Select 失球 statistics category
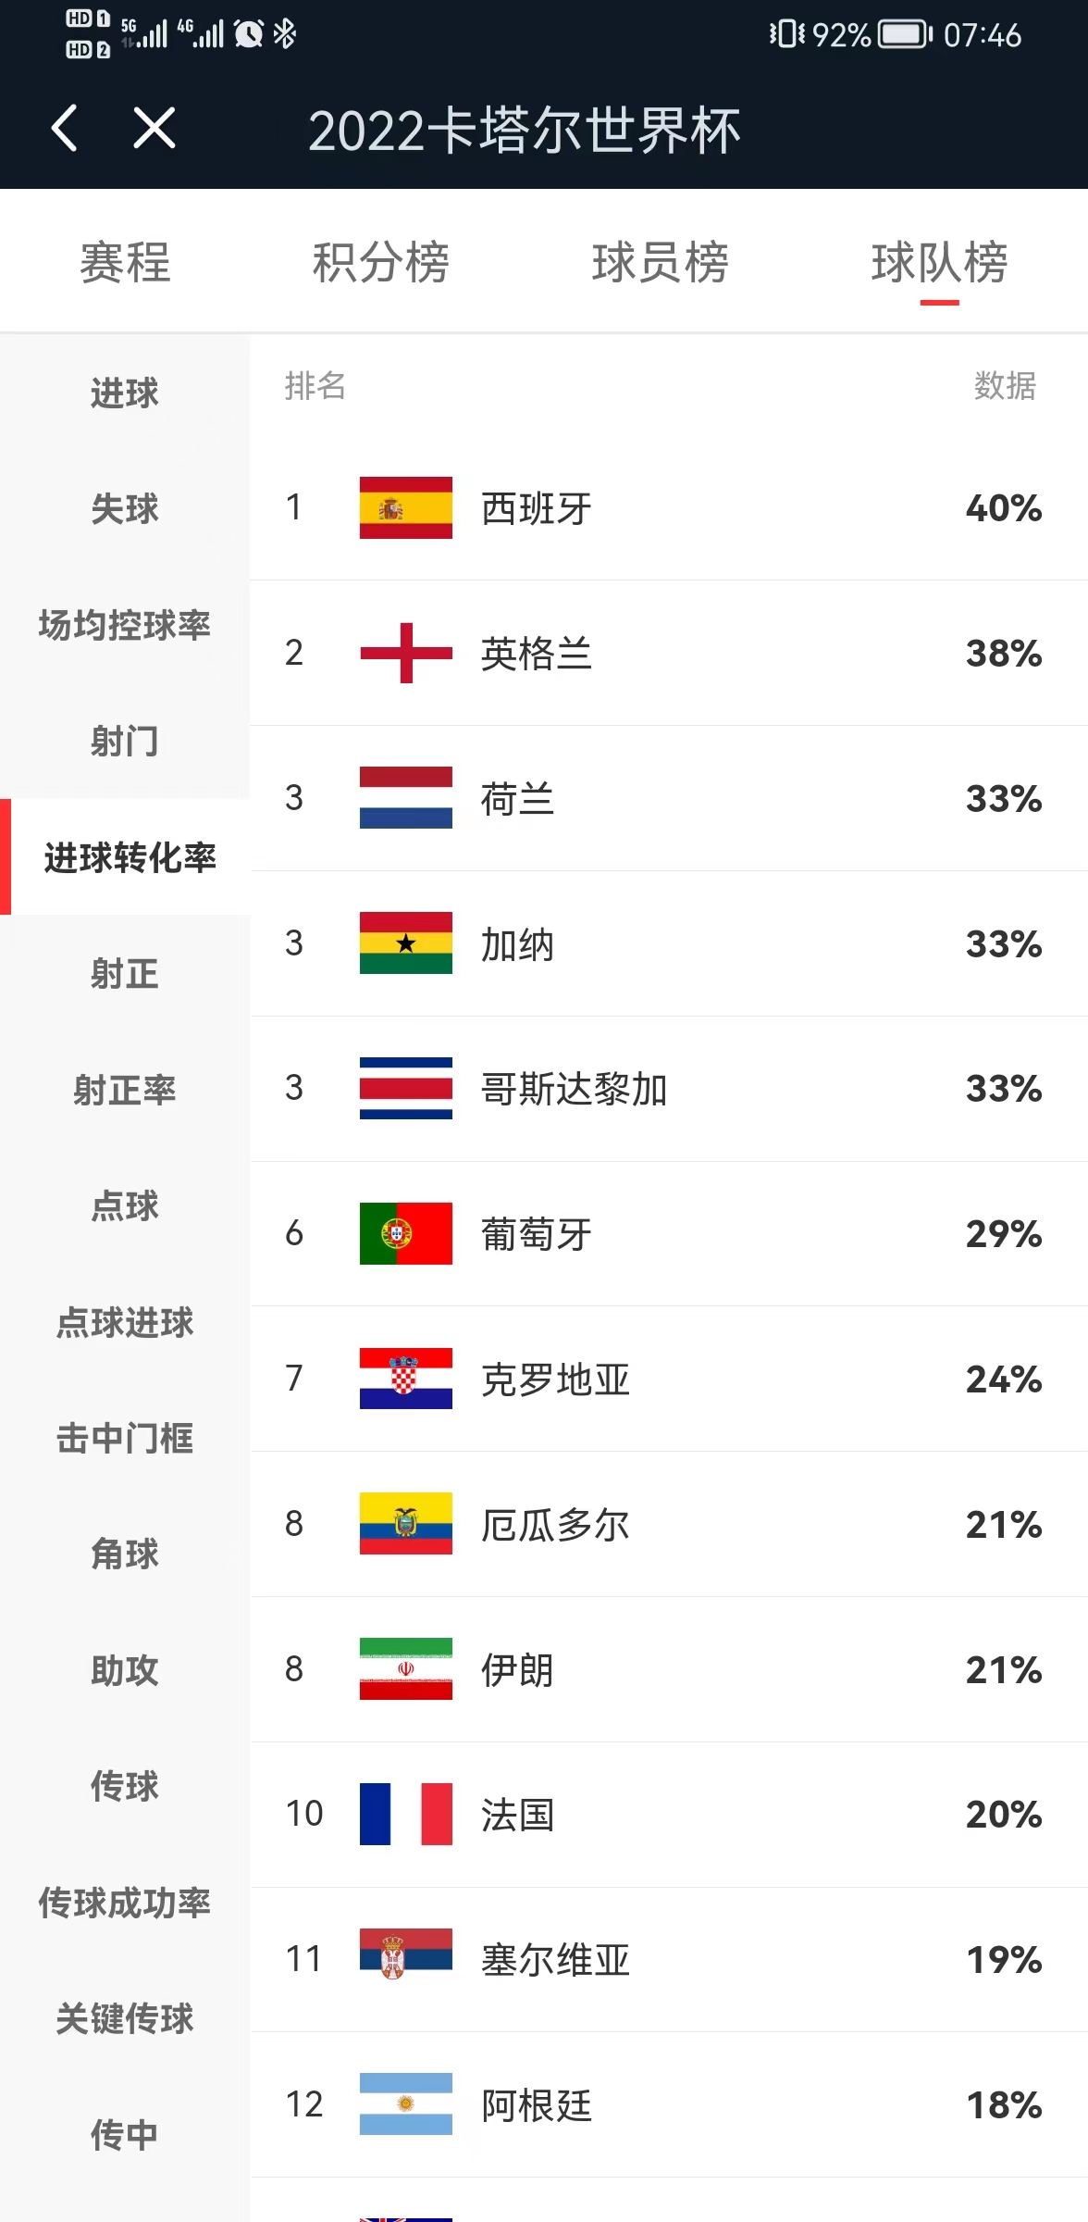 point(123,509)
